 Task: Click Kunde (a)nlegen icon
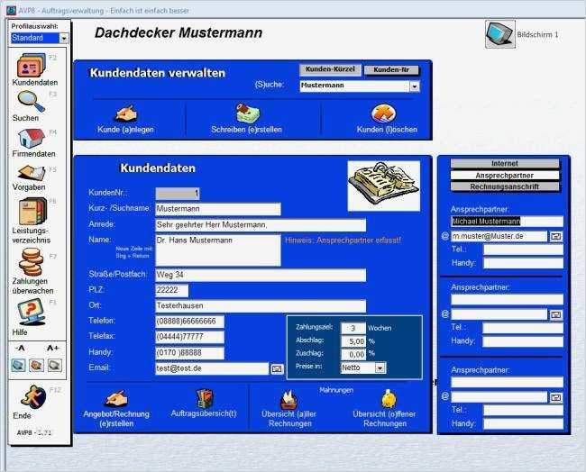(x=126, y=113)
